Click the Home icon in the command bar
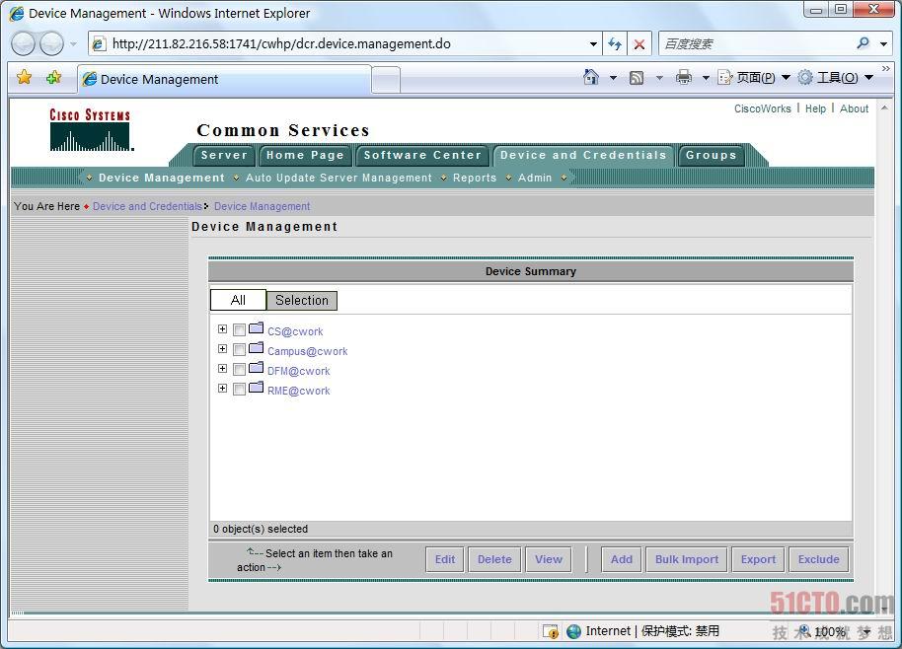902x649 pixels. click(591, 77)
